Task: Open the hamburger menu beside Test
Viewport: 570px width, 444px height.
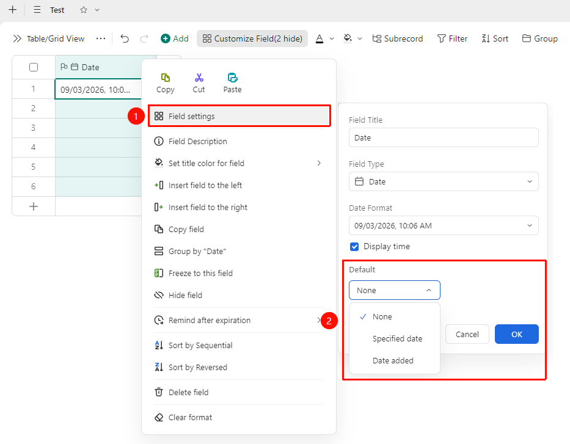Action: click(37, 10)
